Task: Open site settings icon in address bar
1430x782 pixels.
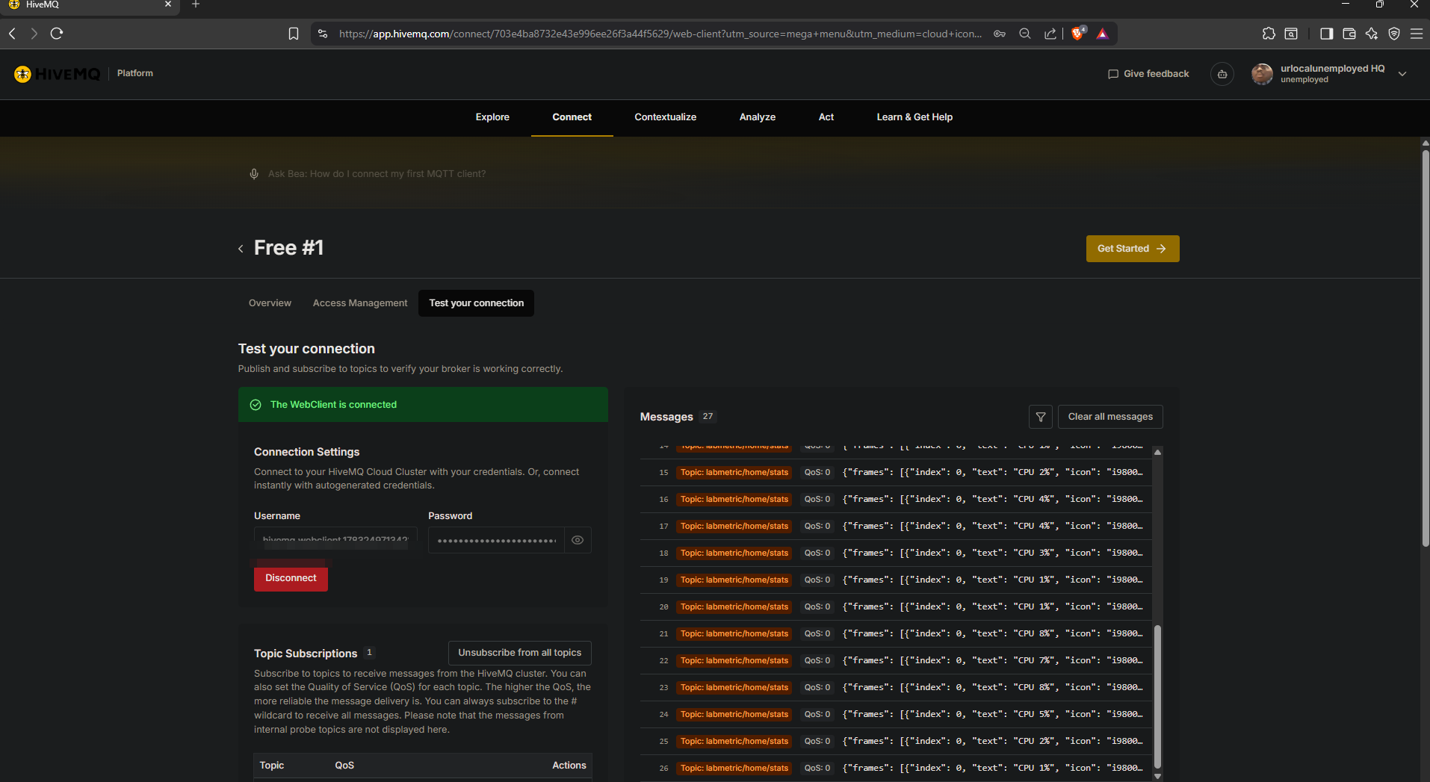Action: coord(323,34)
